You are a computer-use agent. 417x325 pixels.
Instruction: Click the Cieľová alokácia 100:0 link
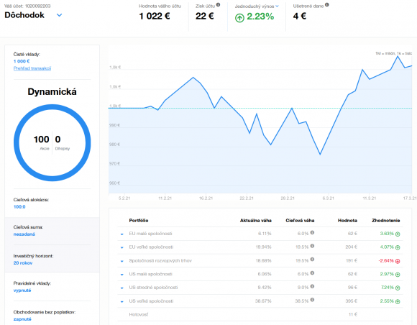pyautogui.click(x=19, y=207)
